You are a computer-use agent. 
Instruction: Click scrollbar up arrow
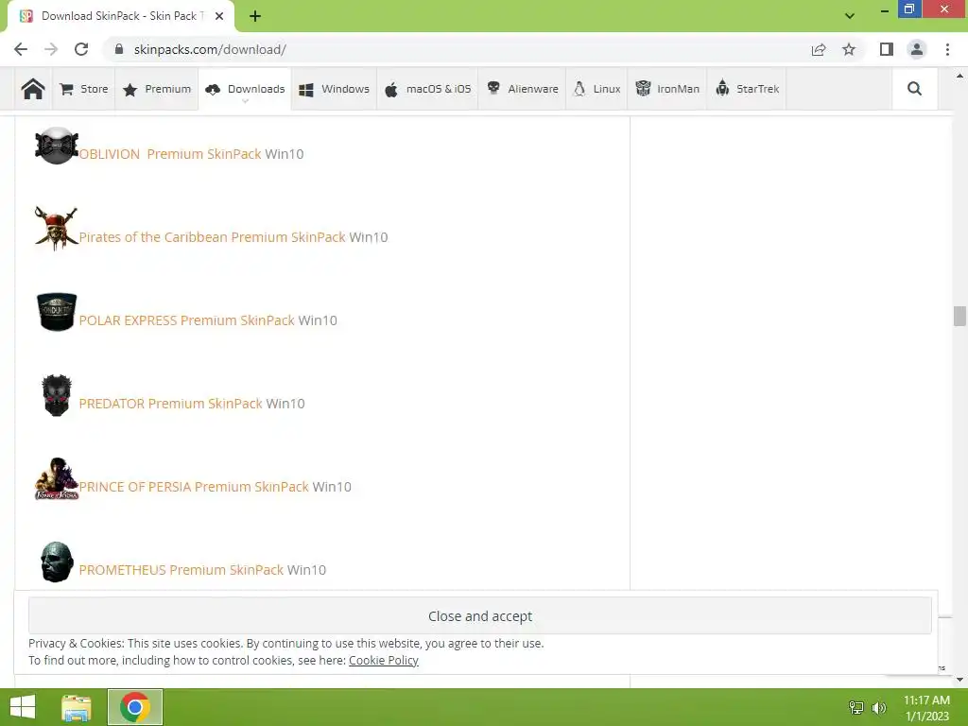click(x=959, y=76)
